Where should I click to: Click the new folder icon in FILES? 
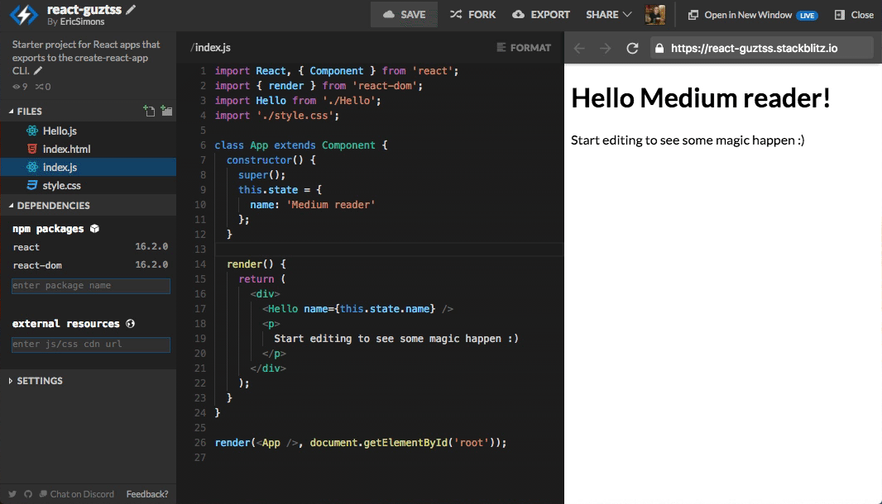pos(166,111)
